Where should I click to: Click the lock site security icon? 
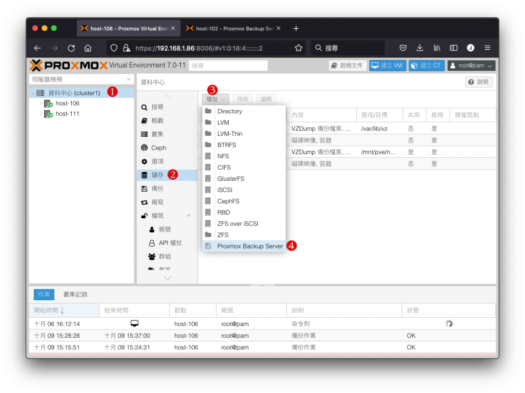(126, 48)
